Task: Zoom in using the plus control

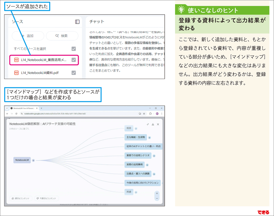Action: pyautogui.click(x=157, y=193)
